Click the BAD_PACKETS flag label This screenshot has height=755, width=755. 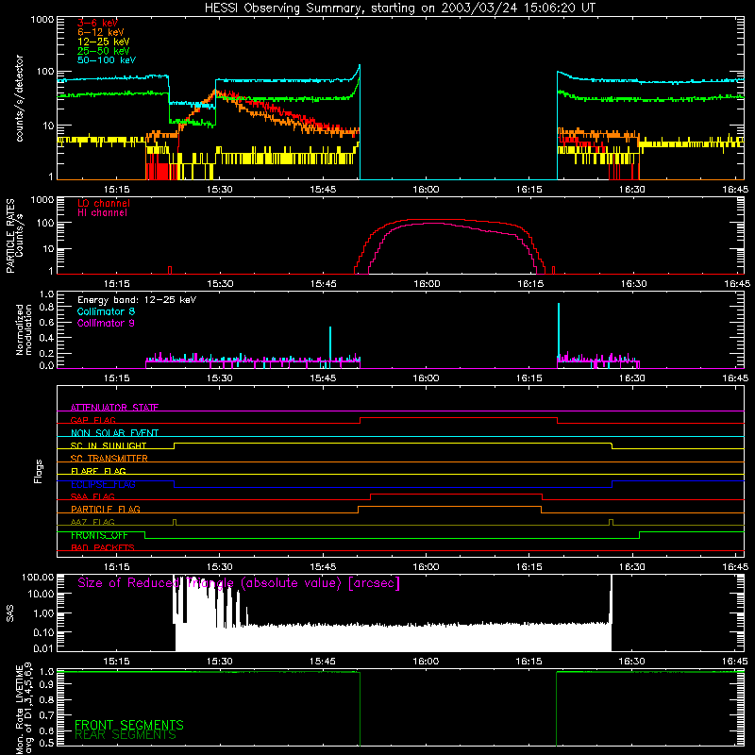pos(103,547)
